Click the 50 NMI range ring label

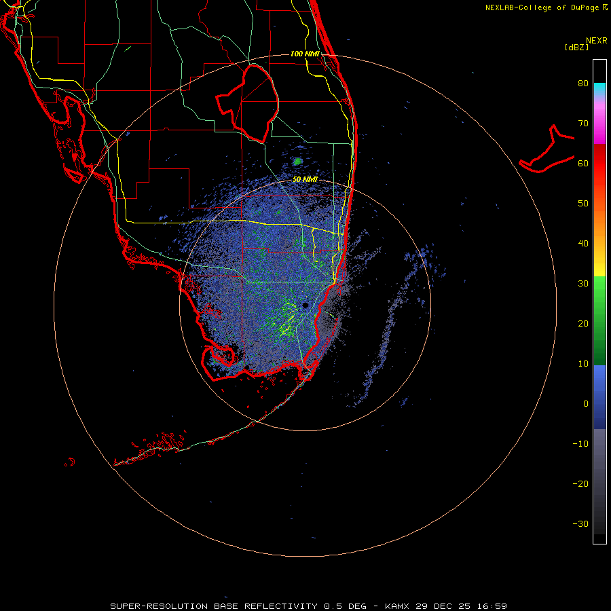305,180
